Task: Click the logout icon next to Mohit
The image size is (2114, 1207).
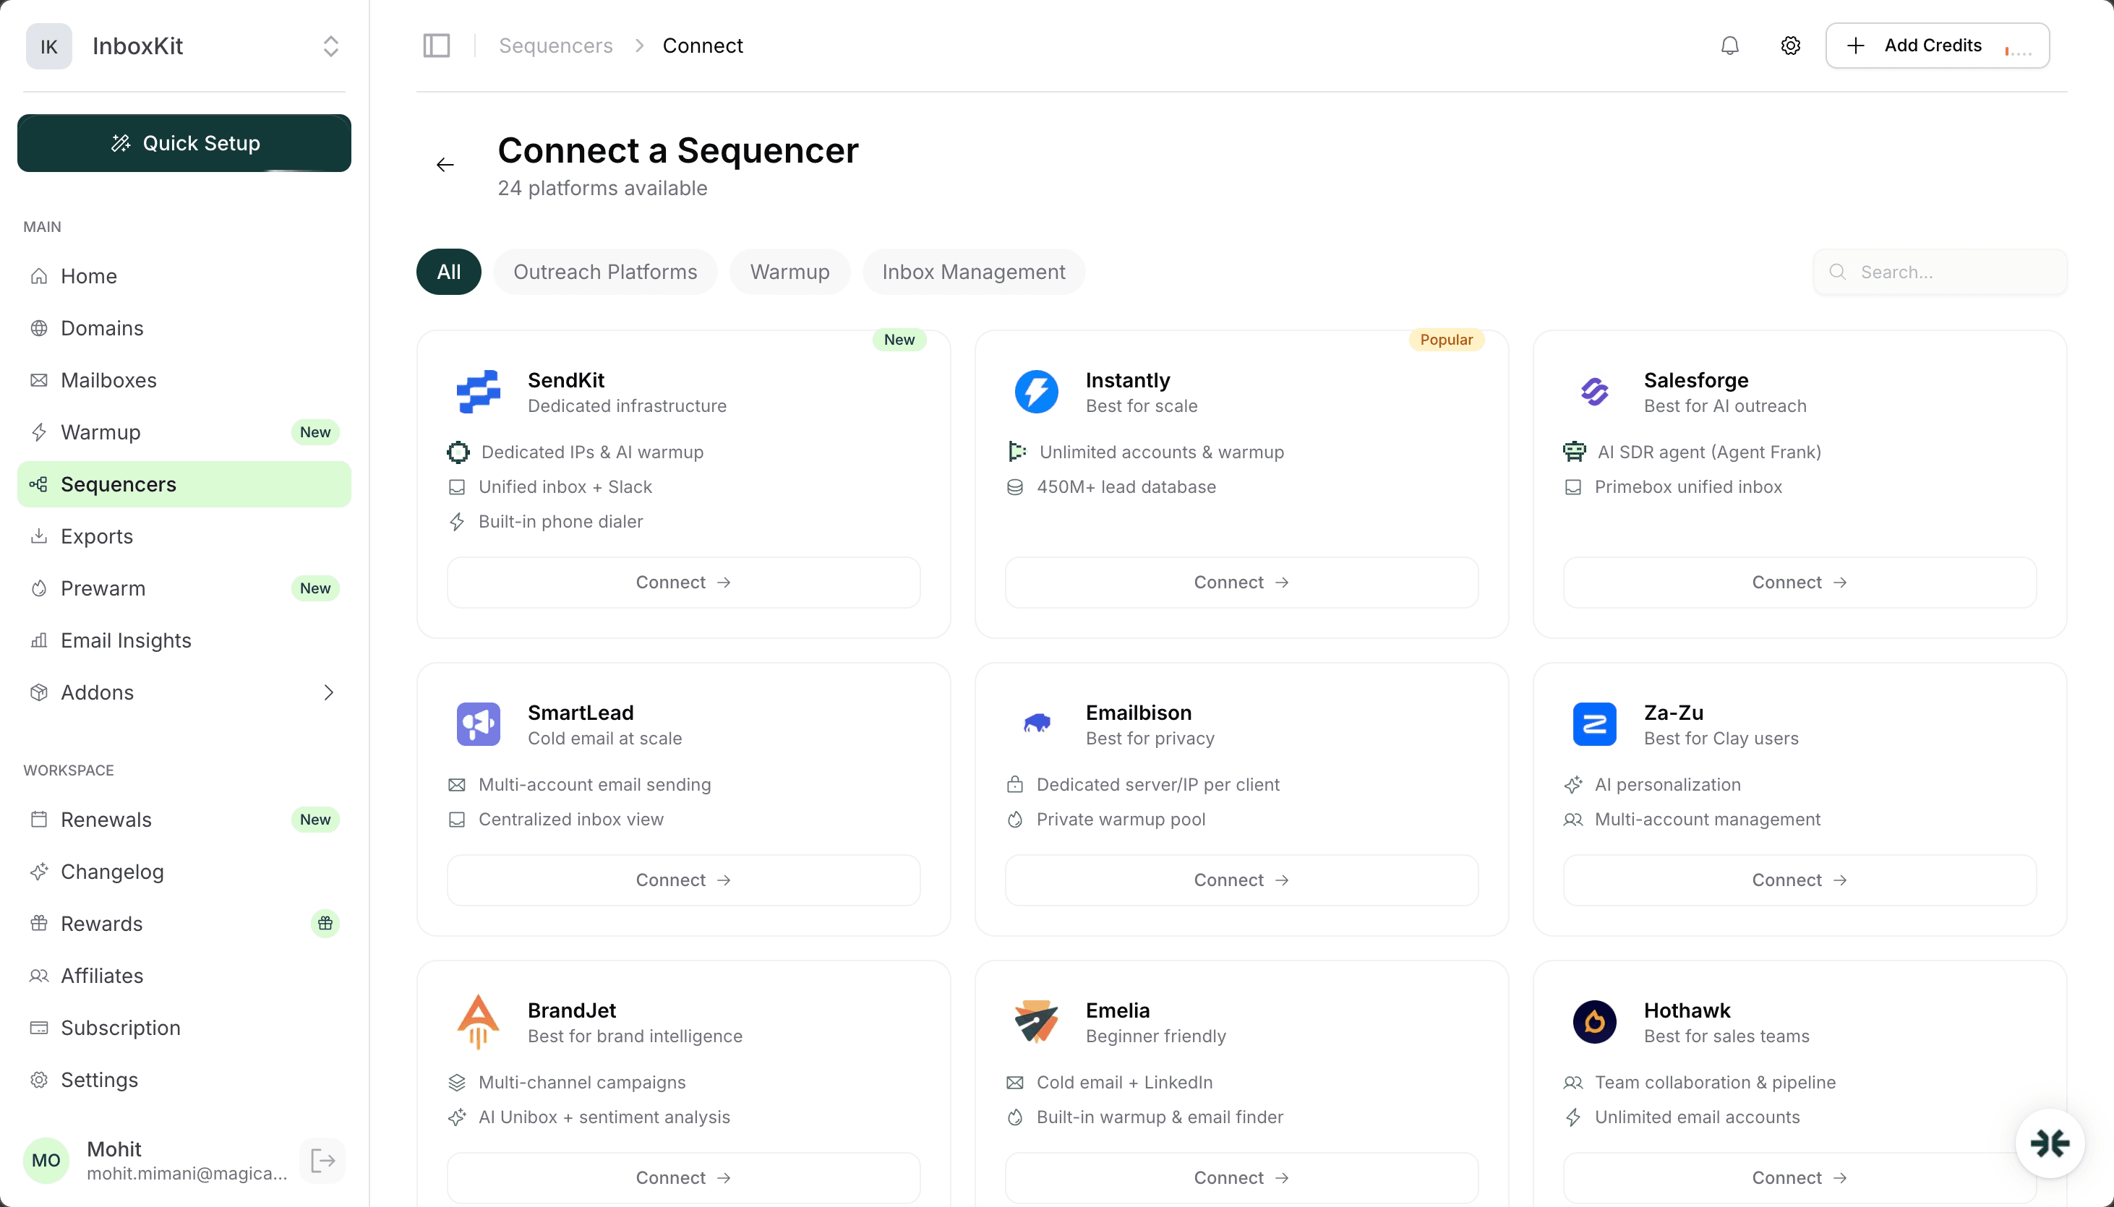Action: (322, 1160)
